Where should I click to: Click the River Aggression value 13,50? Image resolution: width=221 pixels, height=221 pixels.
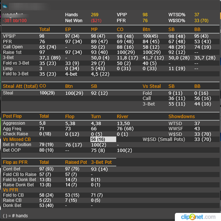coord(123,124)
